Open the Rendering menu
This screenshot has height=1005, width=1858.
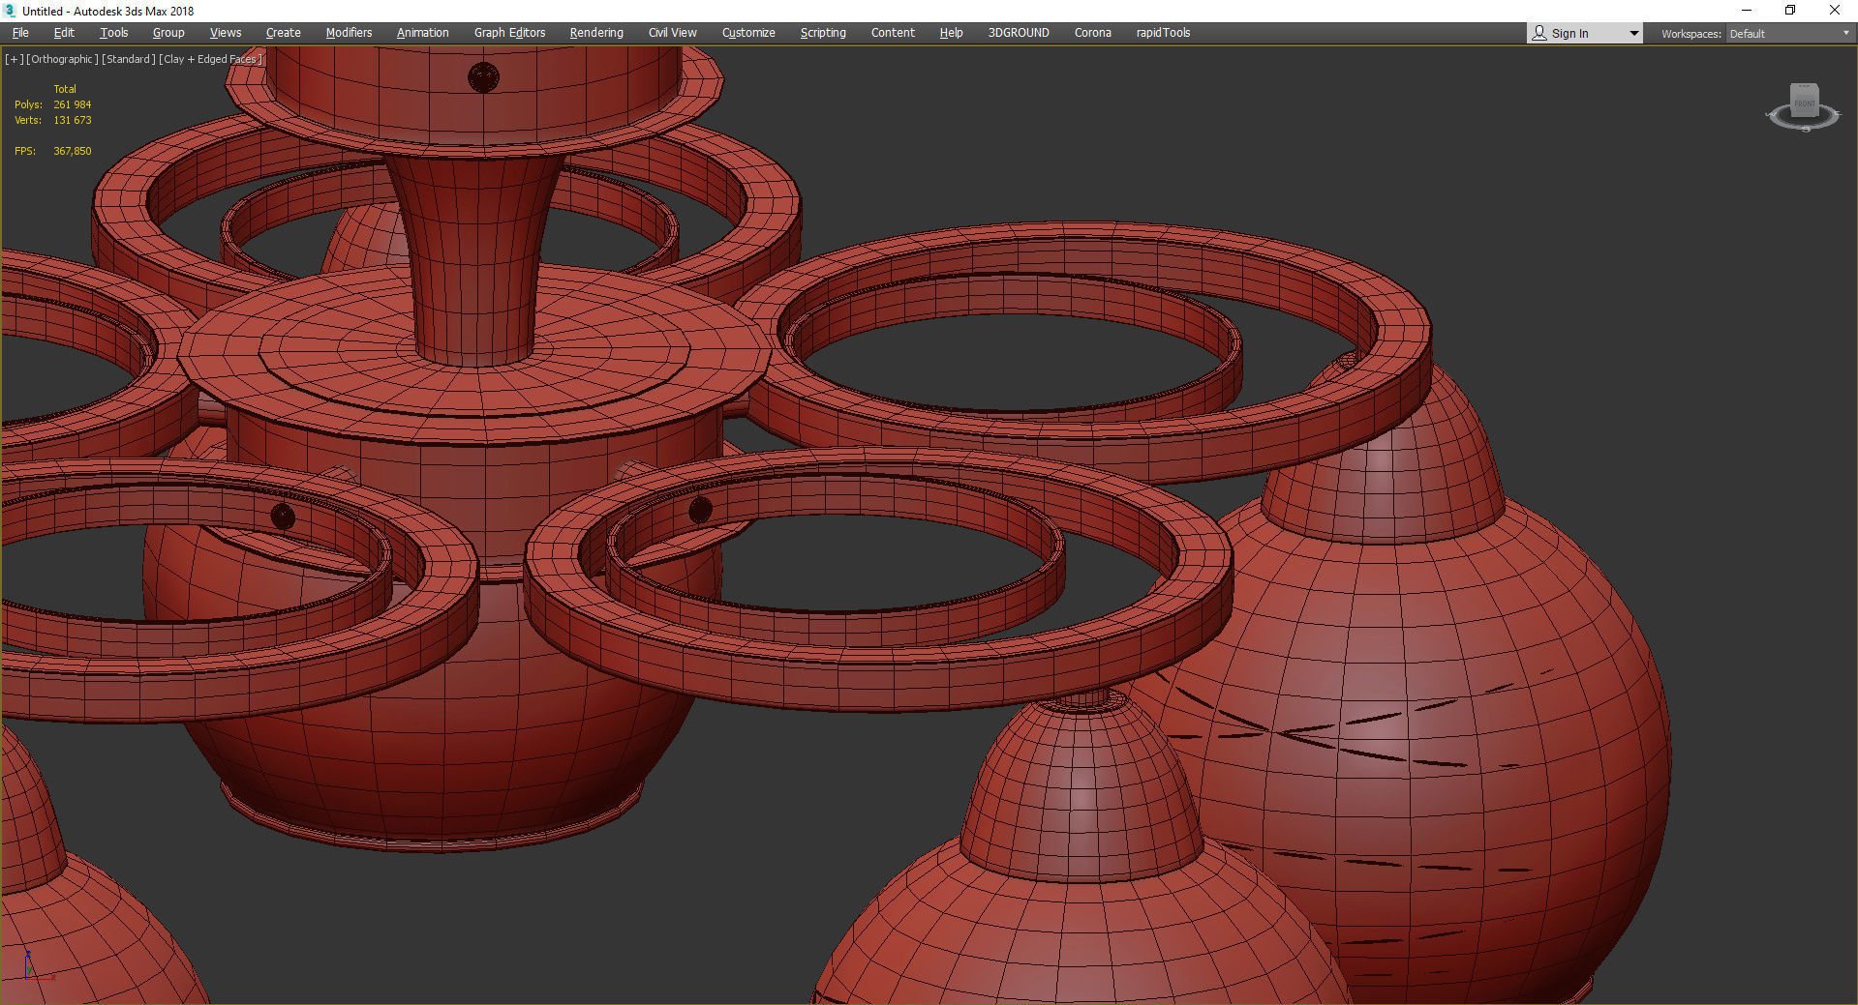(x=596, y=33)
